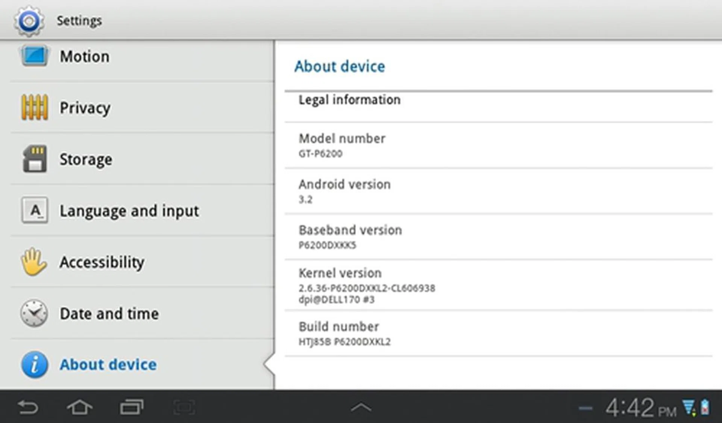Click the Storage SD card icon

[34, 159]
